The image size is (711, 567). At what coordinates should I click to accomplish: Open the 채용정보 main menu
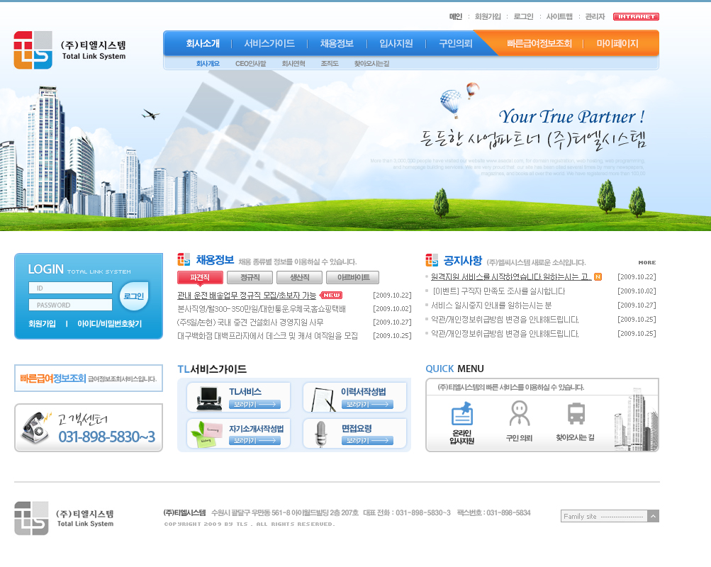pos(337,43)
